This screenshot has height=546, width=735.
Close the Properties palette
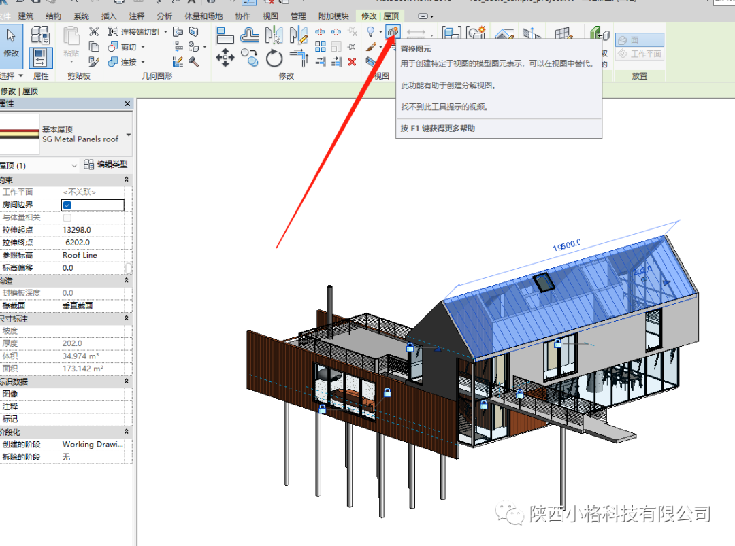127,103
